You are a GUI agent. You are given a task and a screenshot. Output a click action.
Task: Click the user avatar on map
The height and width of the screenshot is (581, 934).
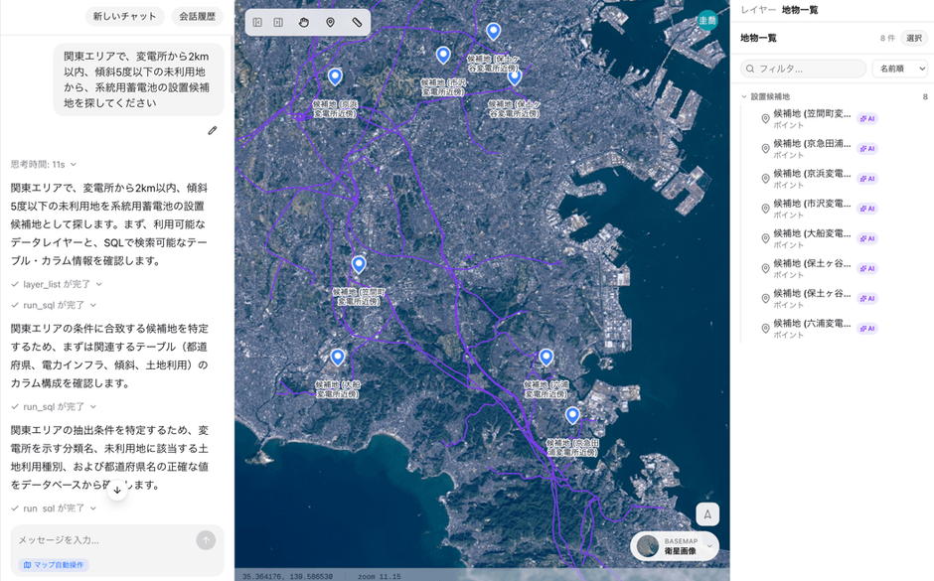coord(706,20)
